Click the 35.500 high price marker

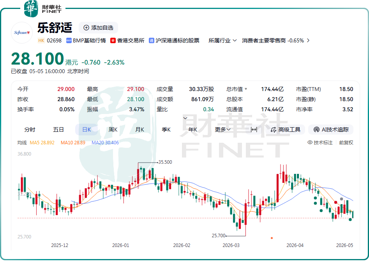point(165,162)
